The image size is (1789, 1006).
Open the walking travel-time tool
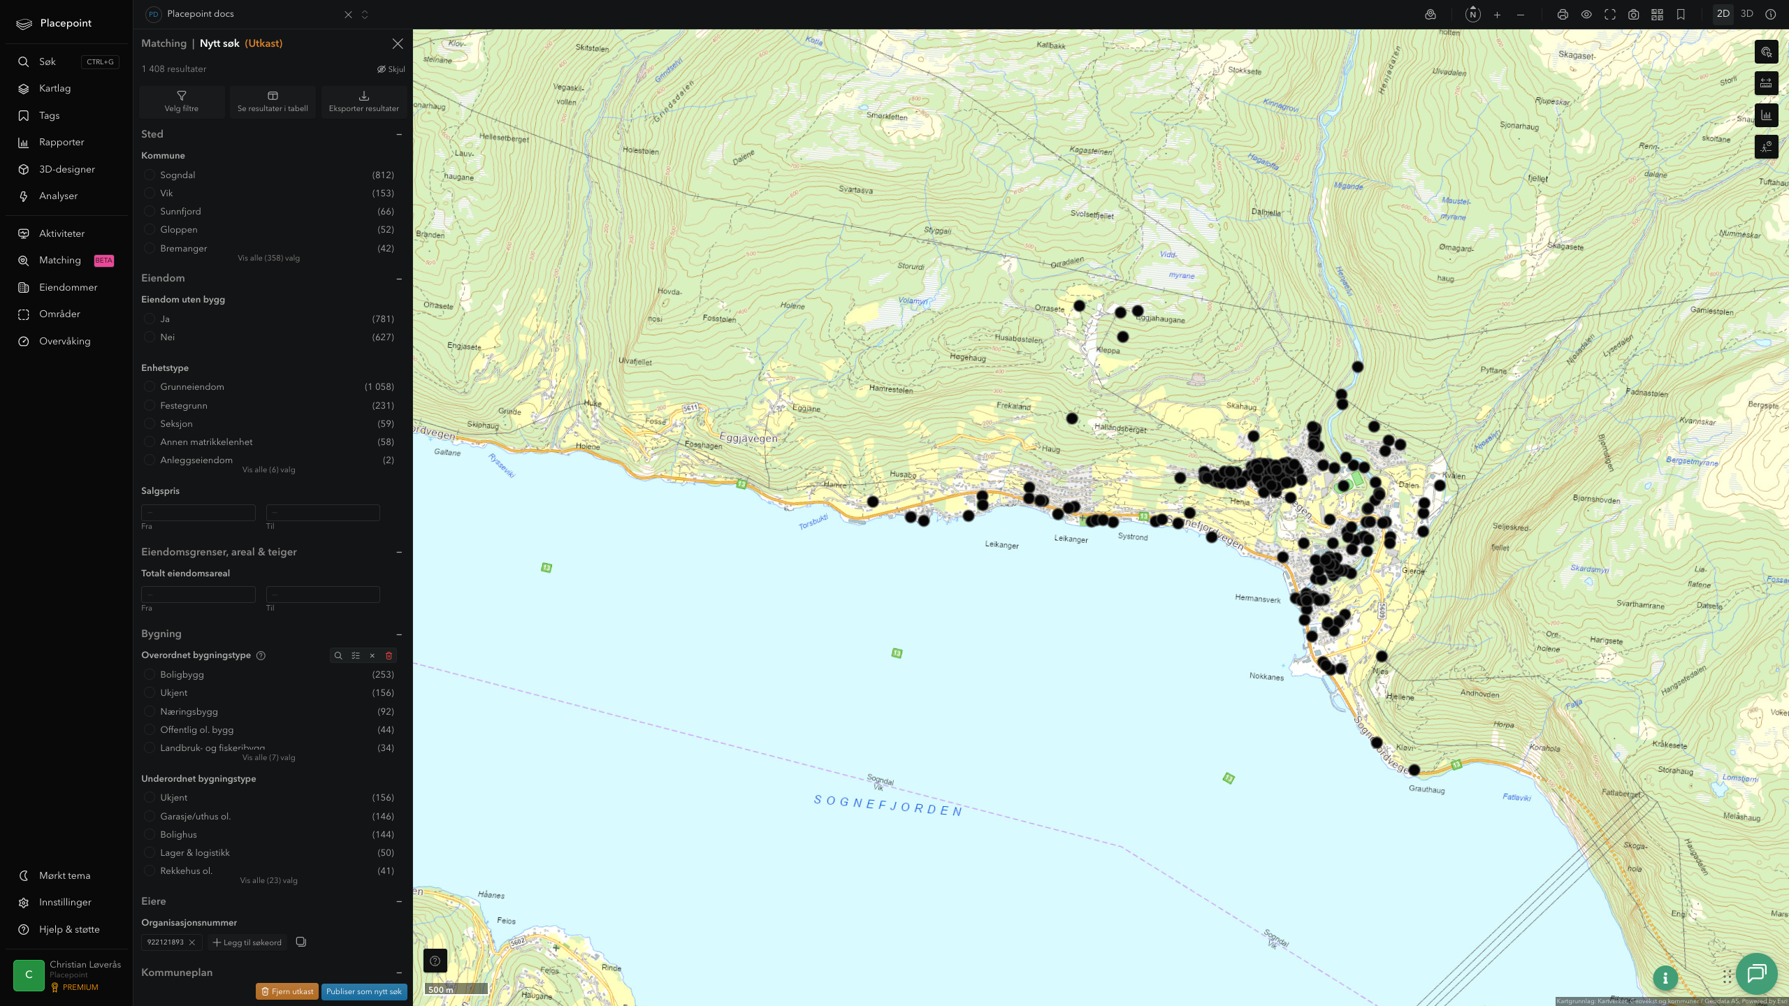tap(1766, 147)
